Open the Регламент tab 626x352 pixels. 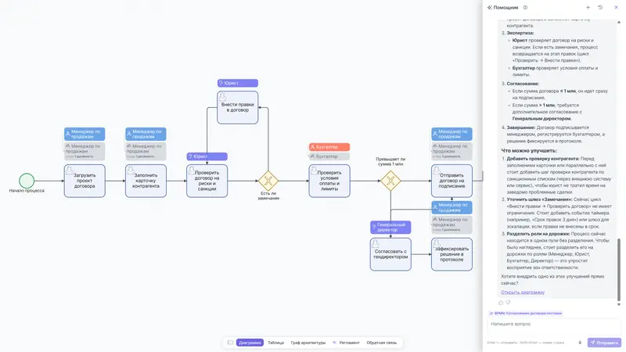coord(346,343)
